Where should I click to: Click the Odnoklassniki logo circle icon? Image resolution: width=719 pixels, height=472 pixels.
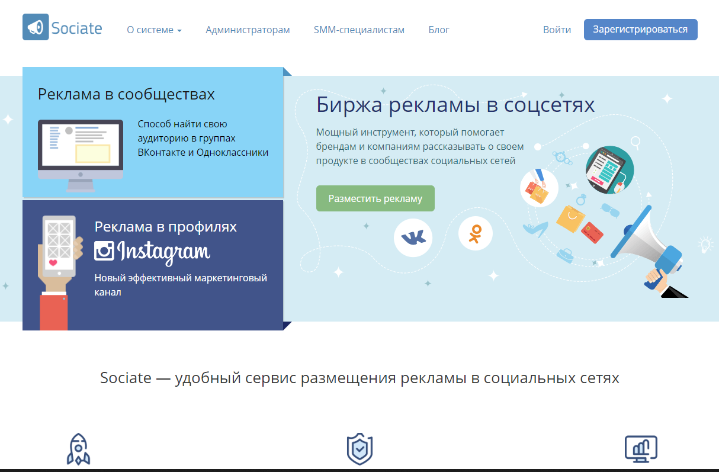click(x=476, y=233)
